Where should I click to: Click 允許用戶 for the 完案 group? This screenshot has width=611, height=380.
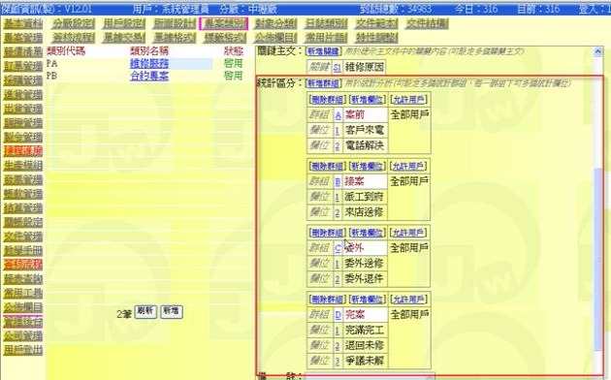pyautogui.click(x=408, y=299)
